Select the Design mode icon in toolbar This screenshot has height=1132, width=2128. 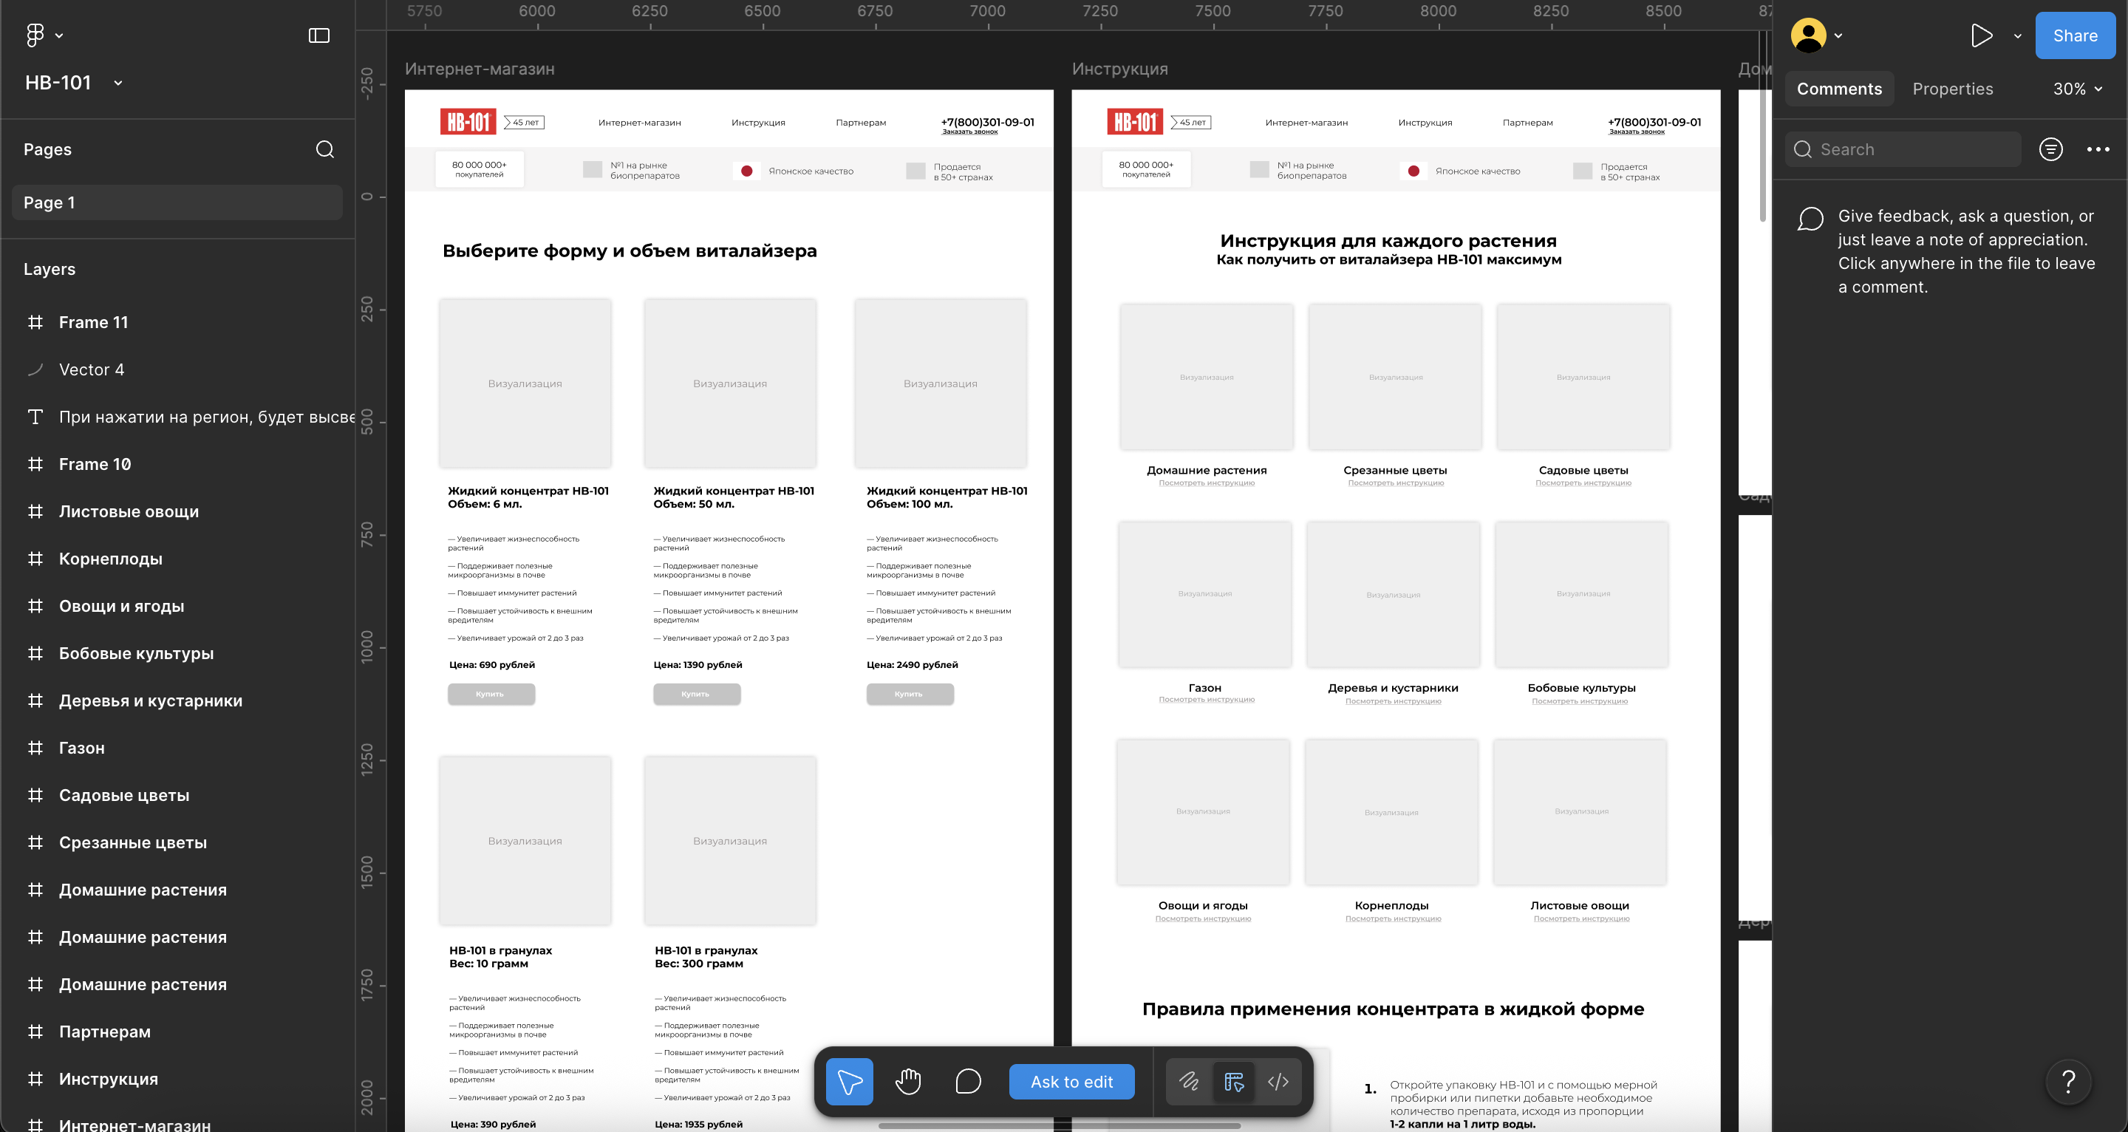point(1233,1082)
